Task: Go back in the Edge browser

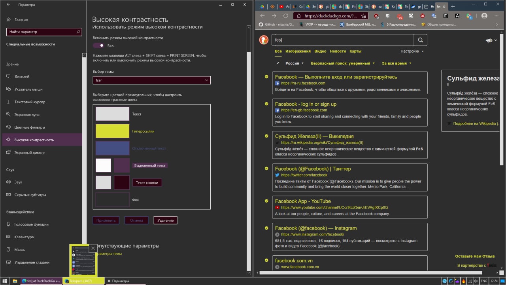Action: (262, 16)
